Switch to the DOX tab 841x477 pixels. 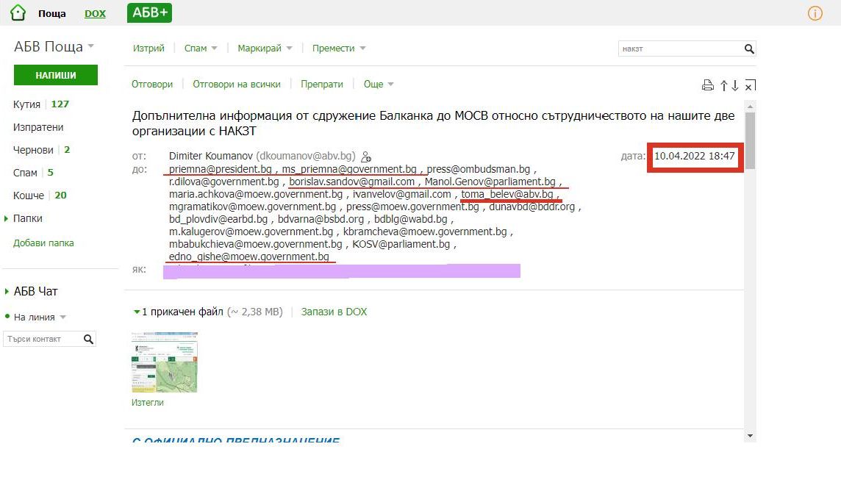pos(95,14)
